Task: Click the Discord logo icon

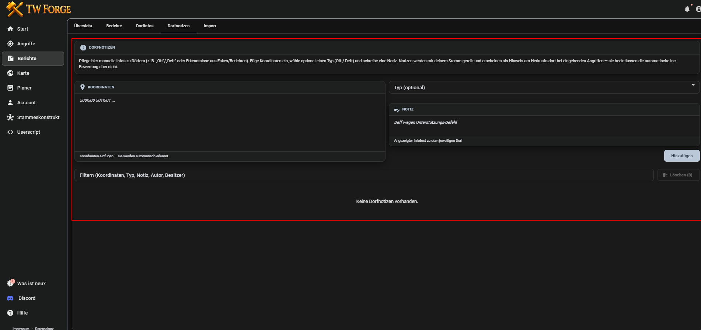Action: (x=10, y=298)
